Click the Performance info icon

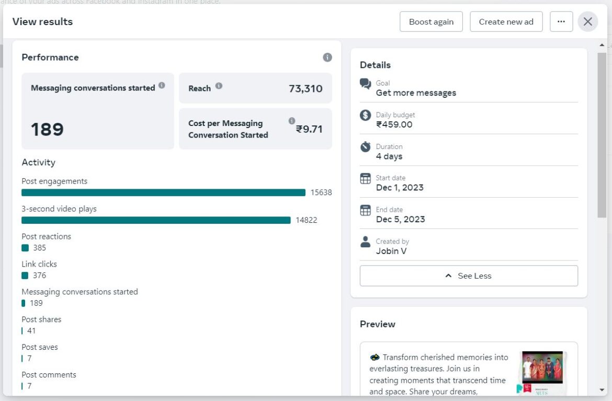tap(327, 58)
